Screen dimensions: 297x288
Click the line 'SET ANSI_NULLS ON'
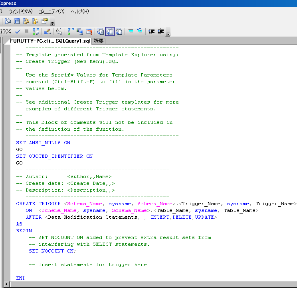click(43, 143)
